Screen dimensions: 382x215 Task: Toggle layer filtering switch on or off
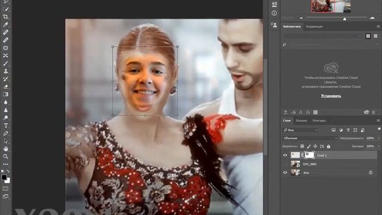coord(379,129)
